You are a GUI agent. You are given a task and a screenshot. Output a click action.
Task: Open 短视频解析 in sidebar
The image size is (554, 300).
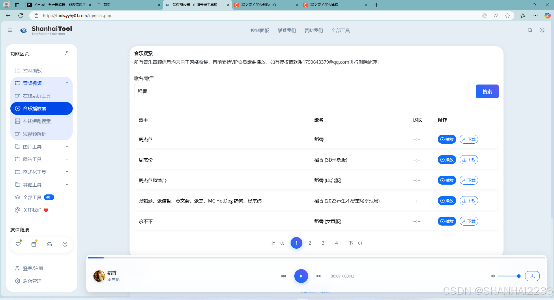click(x=42, y=134)
